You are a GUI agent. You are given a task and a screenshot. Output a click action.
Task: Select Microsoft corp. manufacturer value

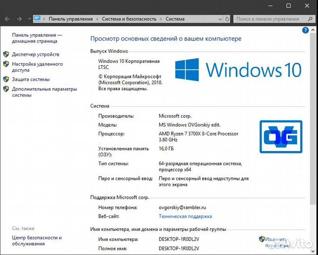click(175, 116)
